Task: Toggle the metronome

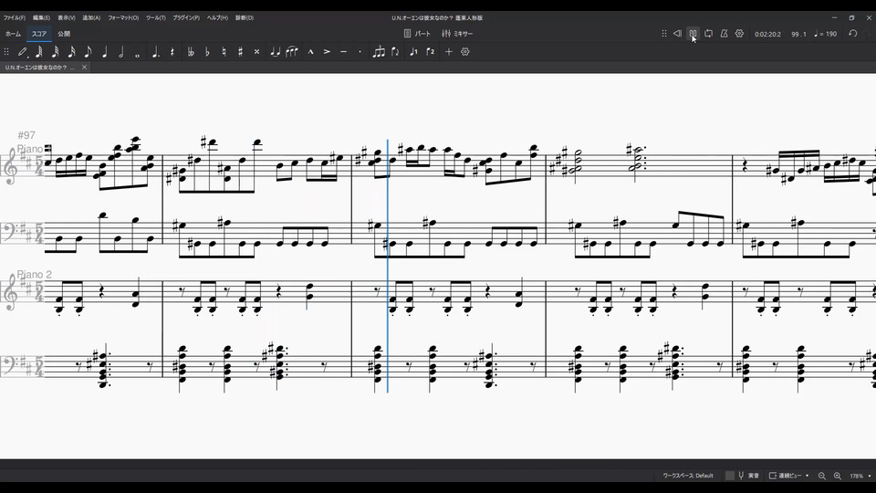Action: (x=724, y=34)
